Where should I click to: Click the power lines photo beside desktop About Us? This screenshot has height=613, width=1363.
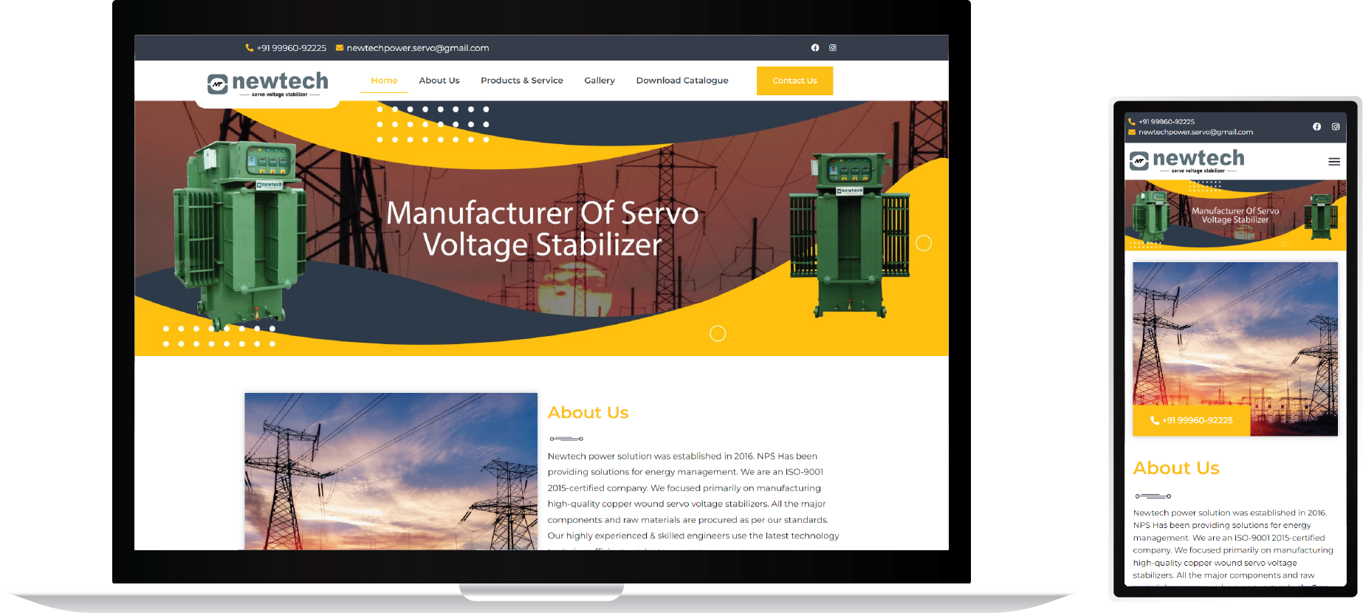point(391,471)
